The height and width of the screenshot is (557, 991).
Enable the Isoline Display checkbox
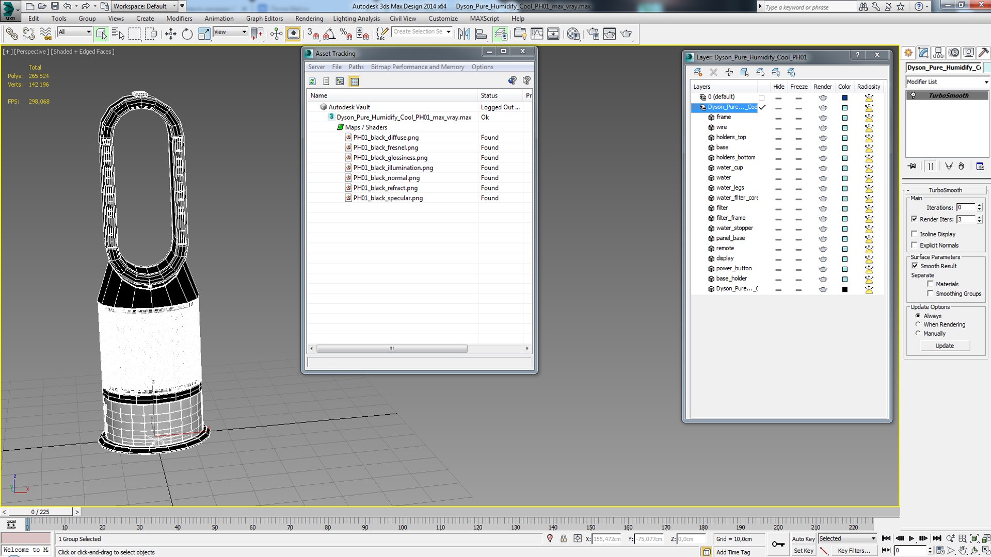(914, 234)
